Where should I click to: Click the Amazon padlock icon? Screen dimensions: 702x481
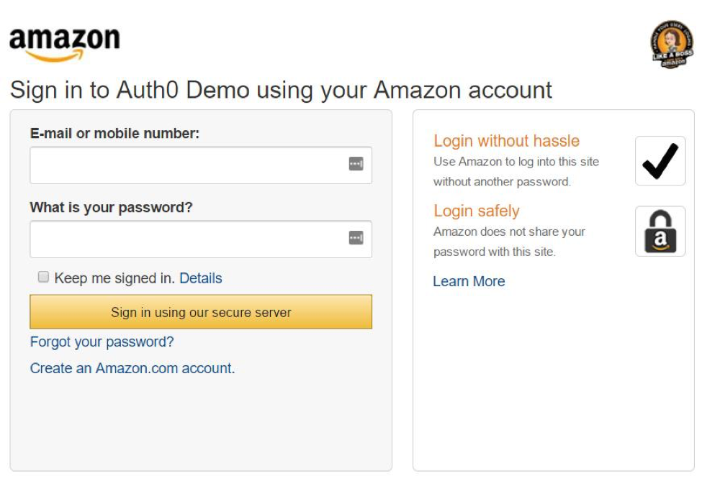(x=660, y=232)
